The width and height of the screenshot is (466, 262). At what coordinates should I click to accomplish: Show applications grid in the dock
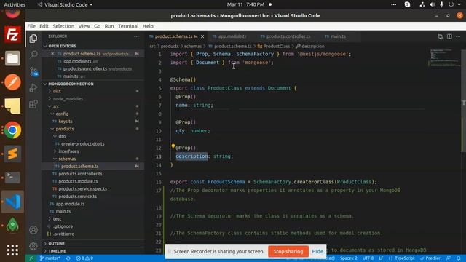12,250
